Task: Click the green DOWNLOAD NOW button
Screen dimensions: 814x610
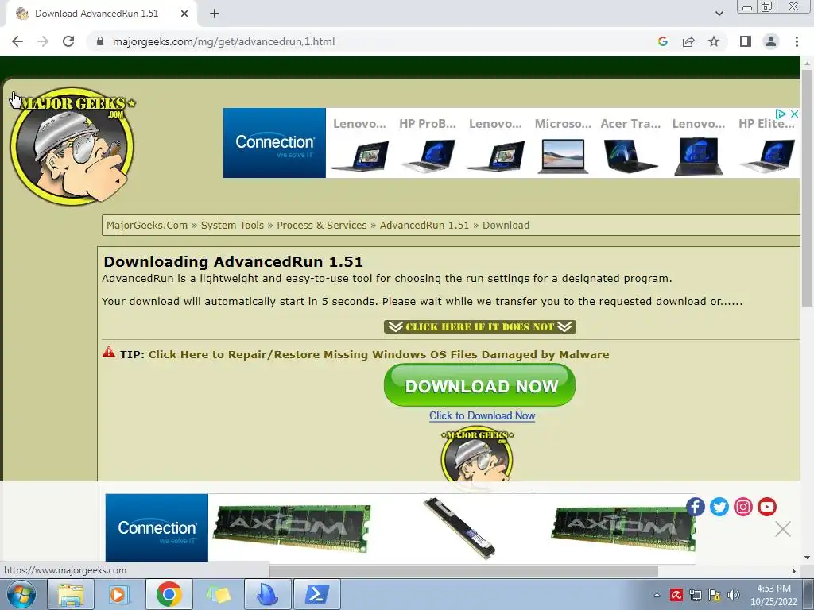Action: click(479, 385)
